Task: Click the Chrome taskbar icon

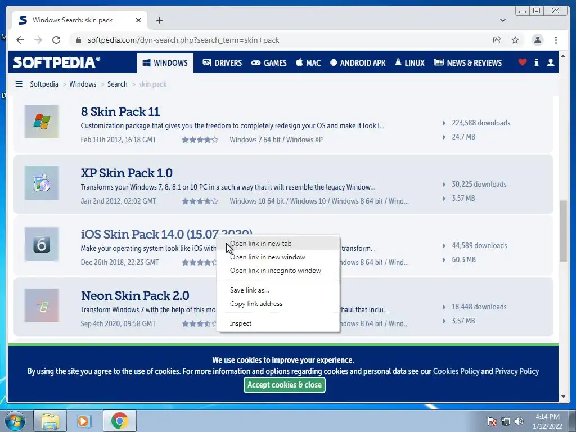Action: (119, 421)
